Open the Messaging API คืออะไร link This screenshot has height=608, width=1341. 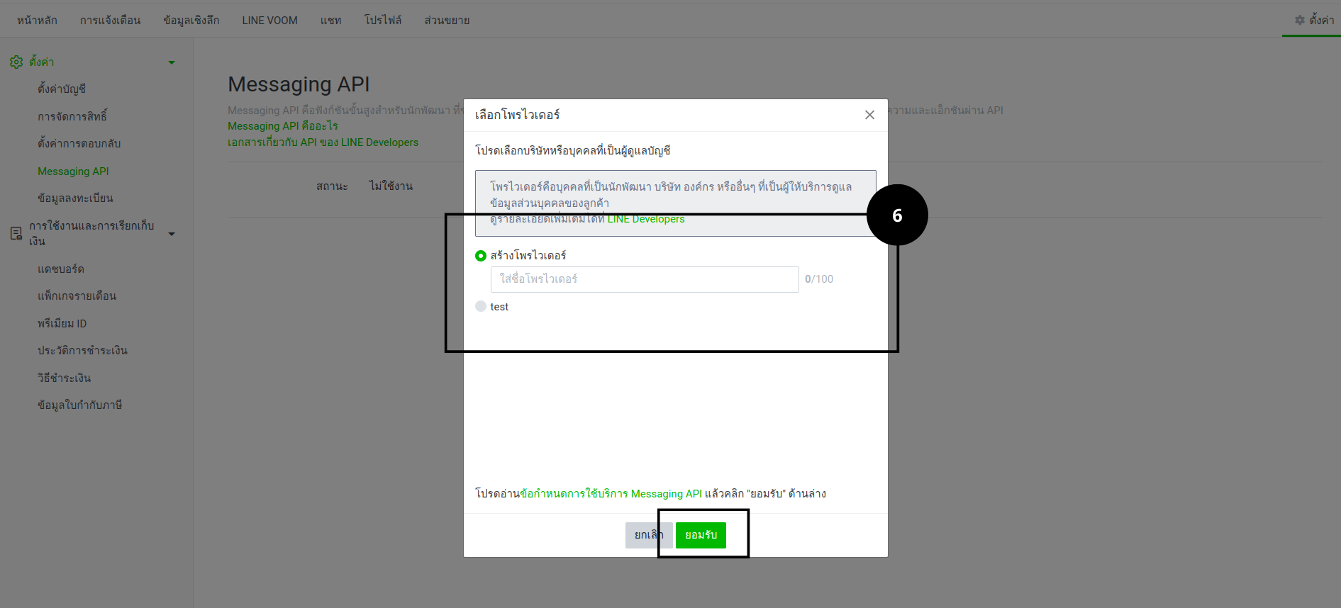tap(282, 126)
